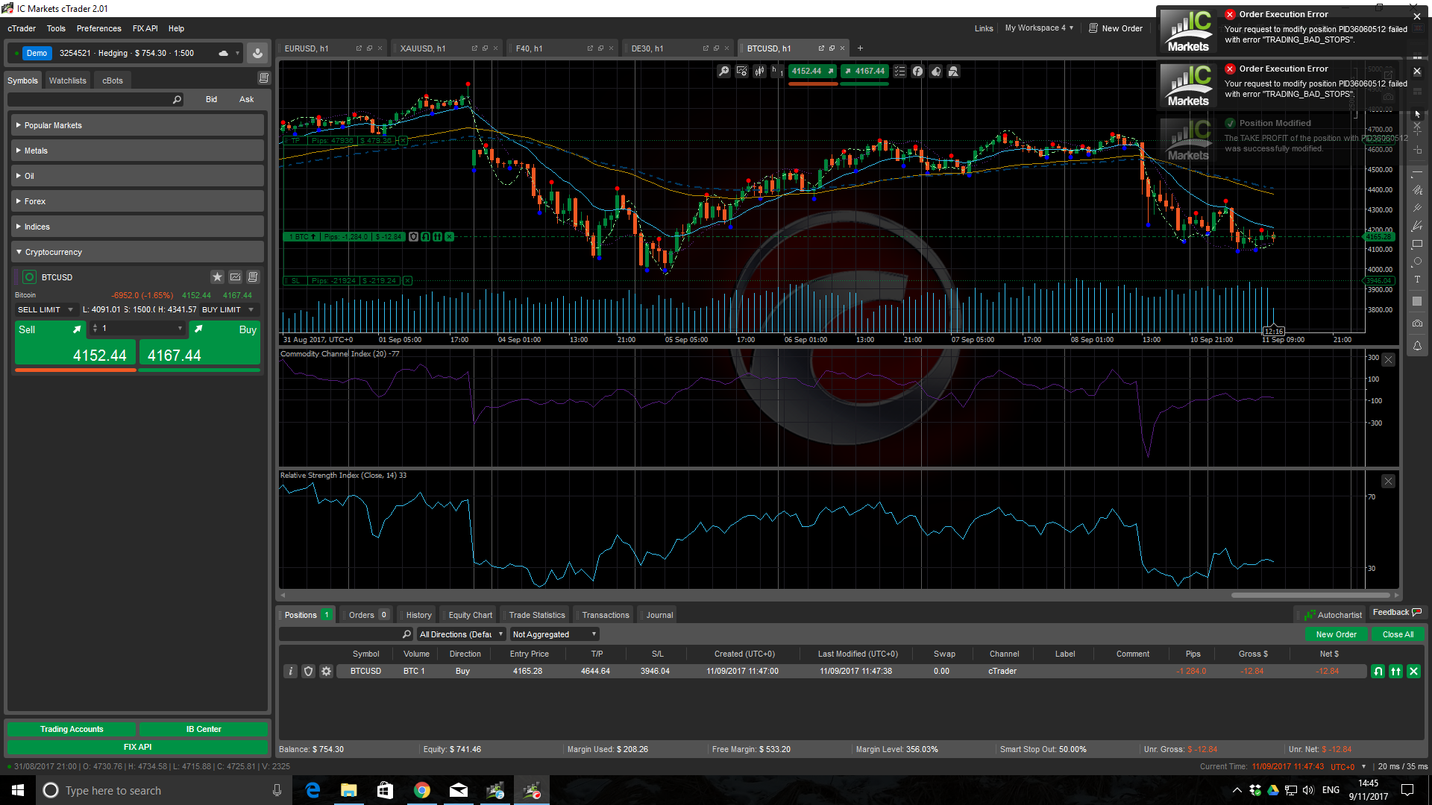The width and height of the screenshot is (1432, 805).
Task: Select the Fibonacci fan drawing tool
Action: pyautogui.click(x=1417, y=226)
